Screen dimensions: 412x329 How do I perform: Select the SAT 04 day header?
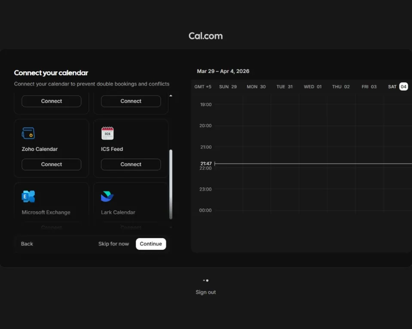pos(398,87)
